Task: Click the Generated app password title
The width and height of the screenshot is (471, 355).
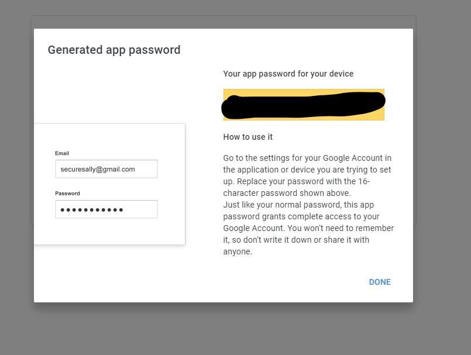Action: (x=114, y=50)
